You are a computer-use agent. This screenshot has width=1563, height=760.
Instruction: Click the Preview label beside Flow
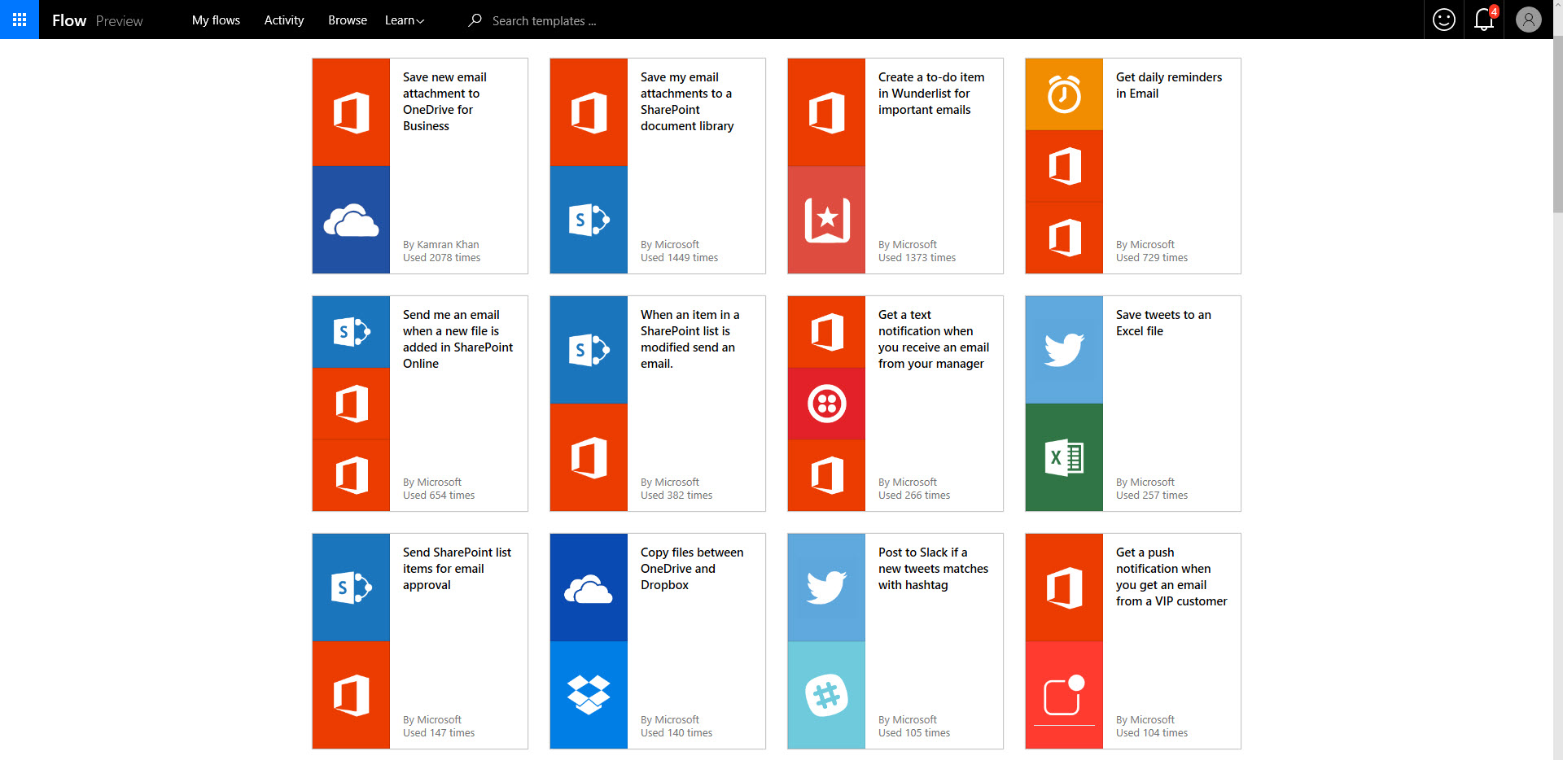pos(119,21)
